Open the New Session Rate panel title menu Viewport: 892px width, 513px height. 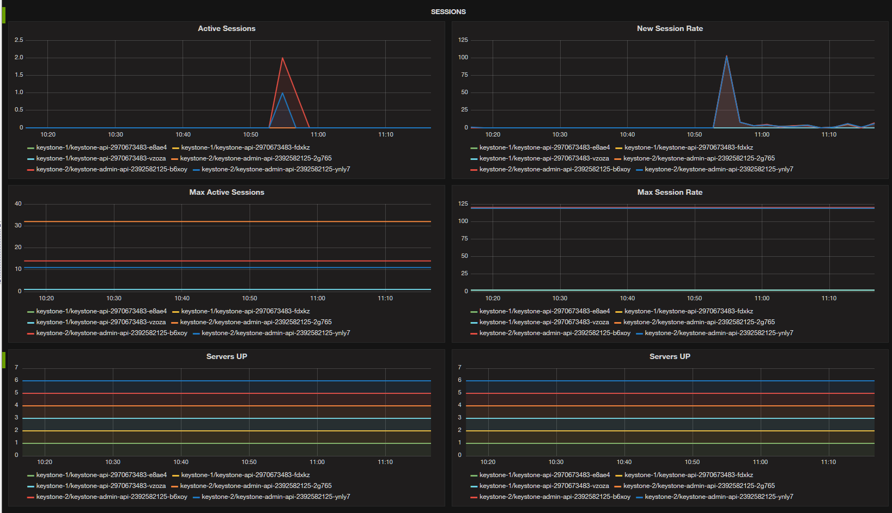pos(670,28)
